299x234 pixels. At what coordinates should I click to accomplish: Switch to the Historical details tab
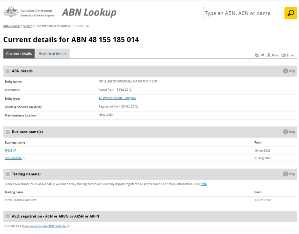pos(53,54)
